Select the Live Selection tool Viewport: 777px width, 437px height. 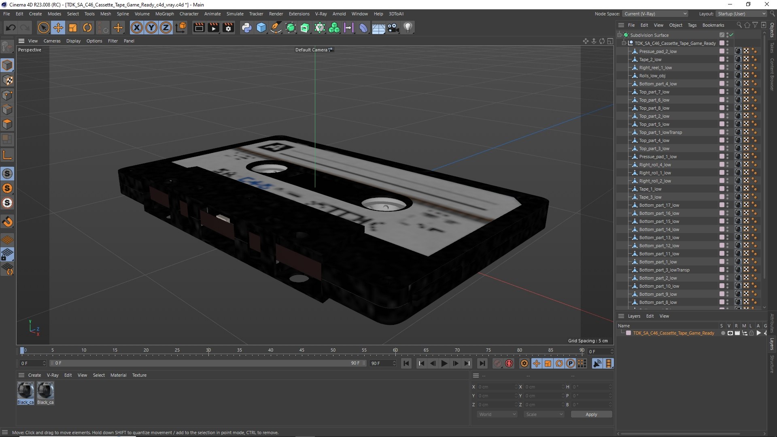click(x=43, y=28)
